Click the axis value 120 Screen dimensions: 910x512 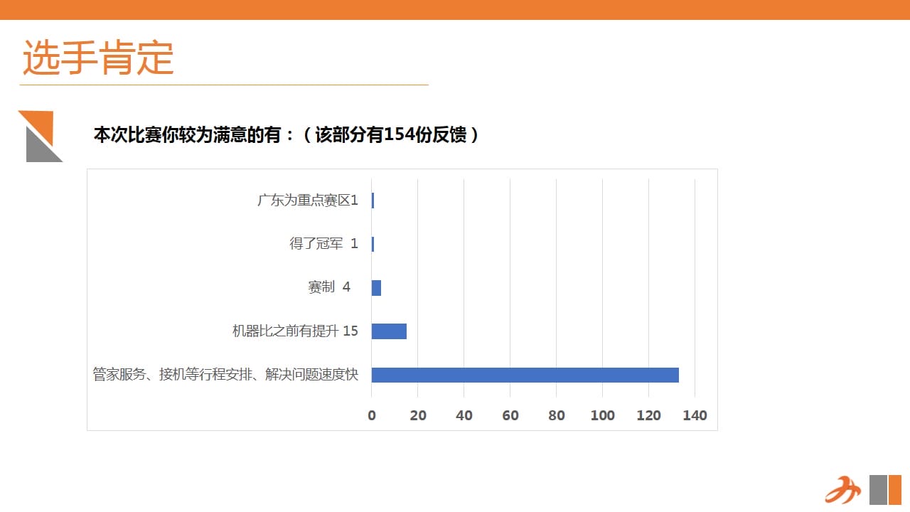point(649,415)
